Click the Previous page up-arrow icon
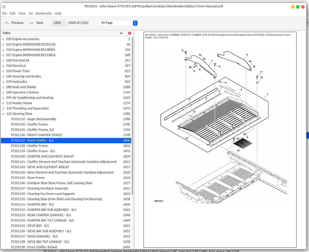The width and height of the screenshot is (309, 252). [x=7, y=23]
